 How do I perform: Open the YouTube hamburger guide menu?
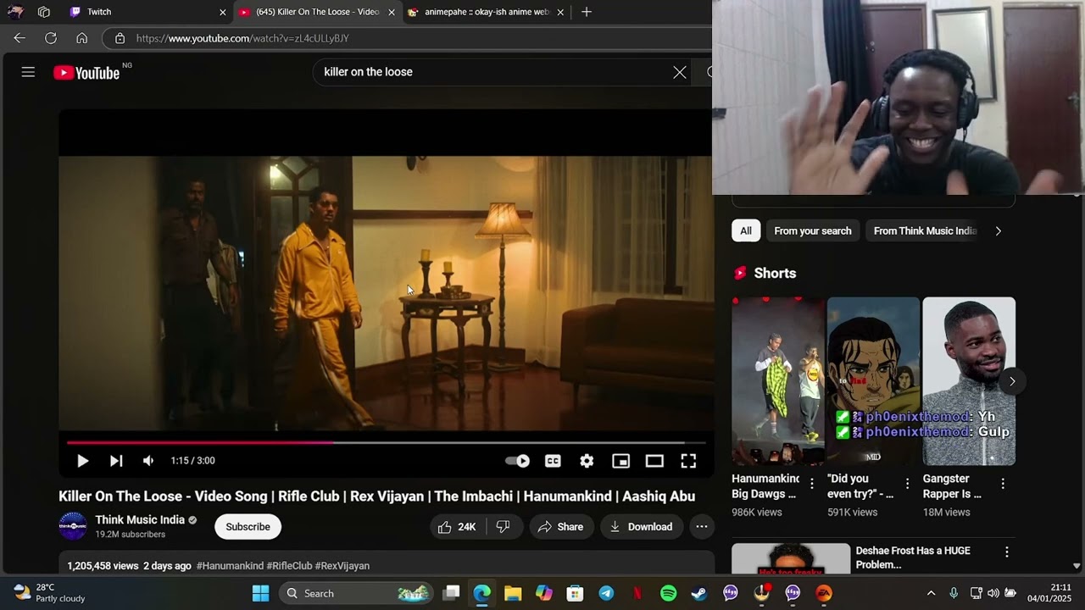[28, 72]
